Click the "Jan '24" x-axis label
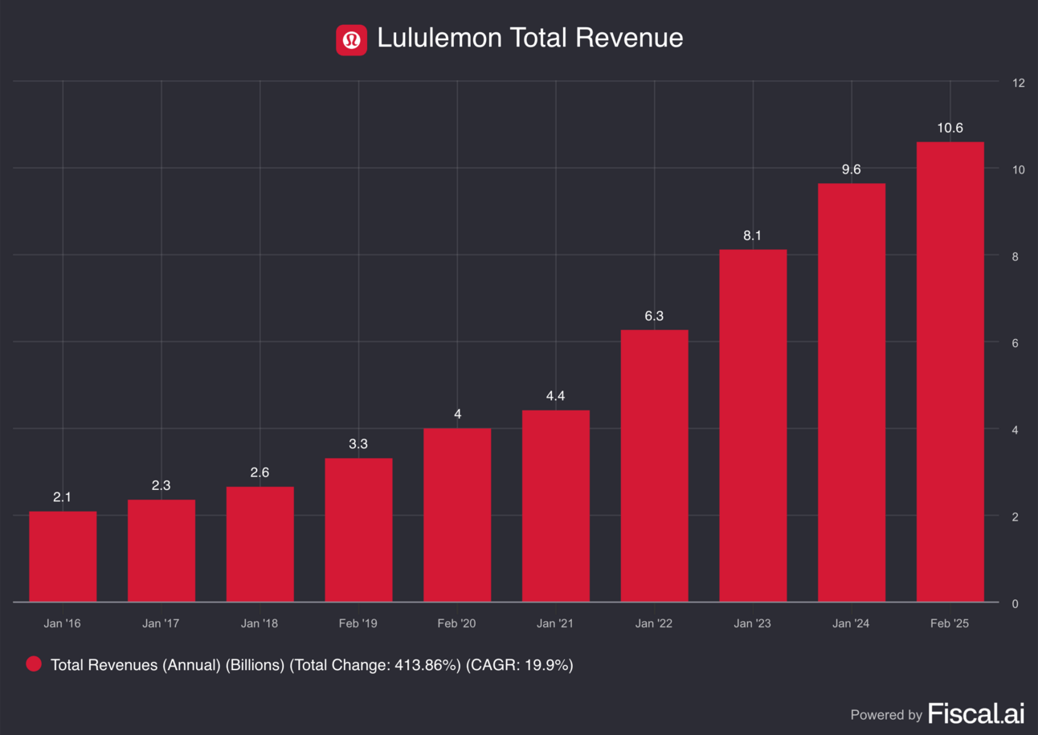The image size is (1038, 735). click(x=852, y=623)
